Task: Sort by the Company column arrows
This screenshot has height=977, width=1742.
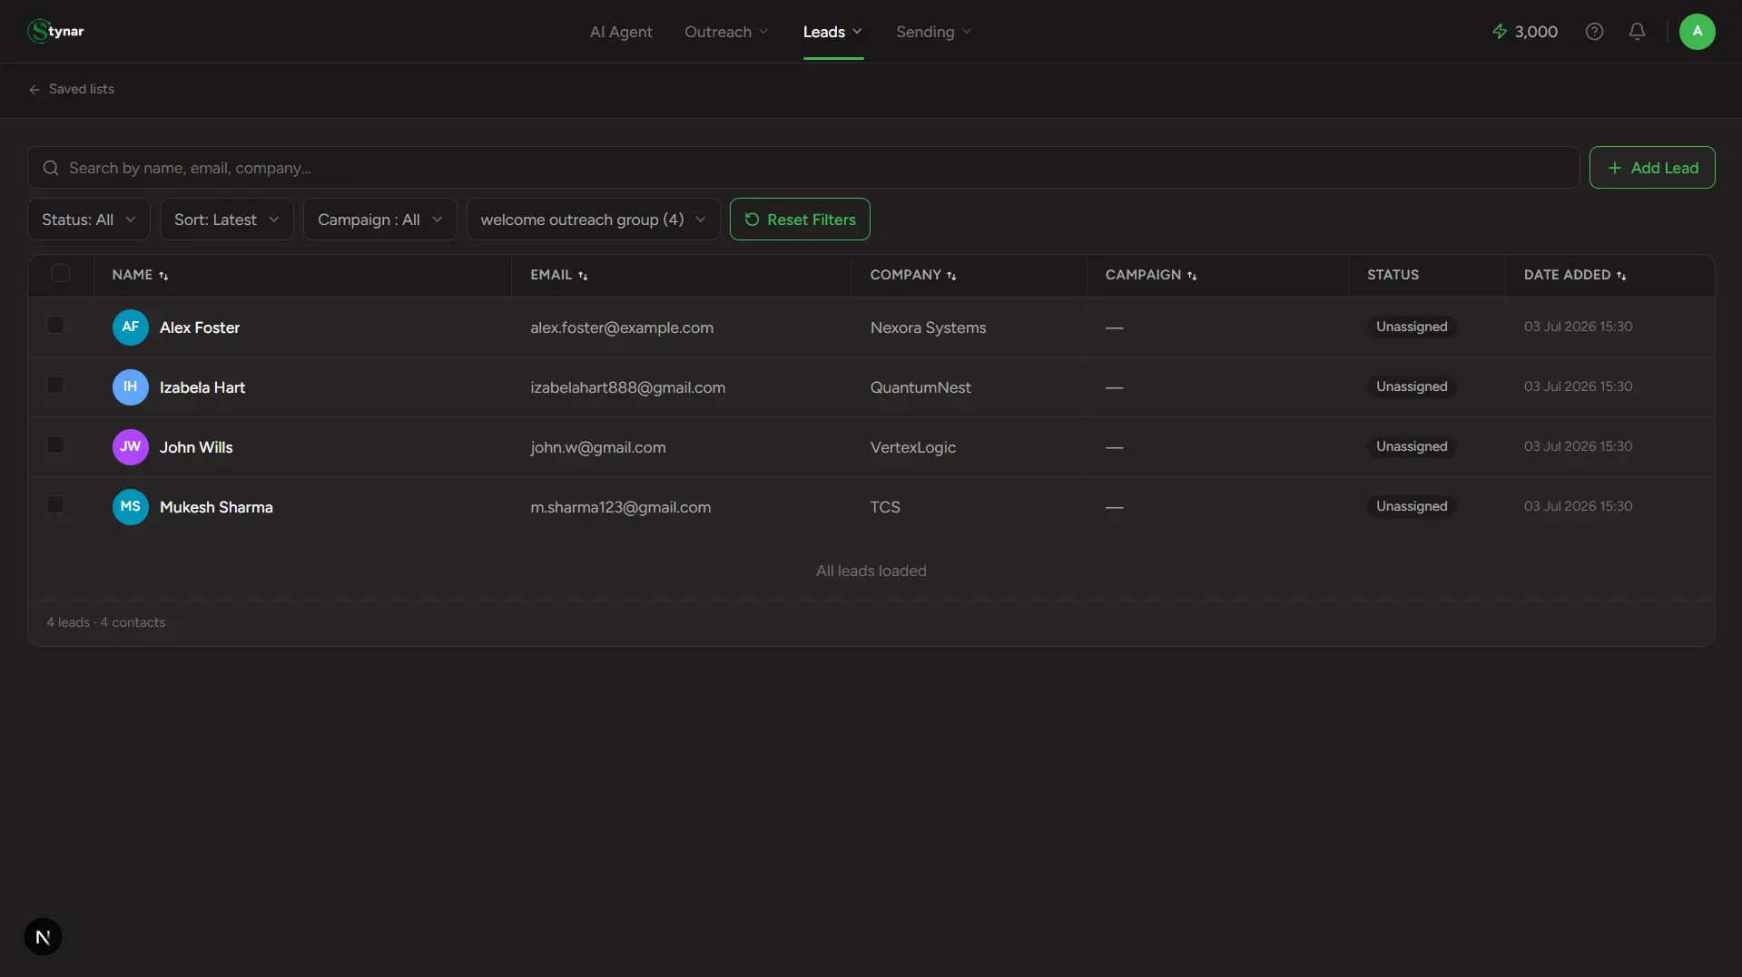Action: [951, 276]
